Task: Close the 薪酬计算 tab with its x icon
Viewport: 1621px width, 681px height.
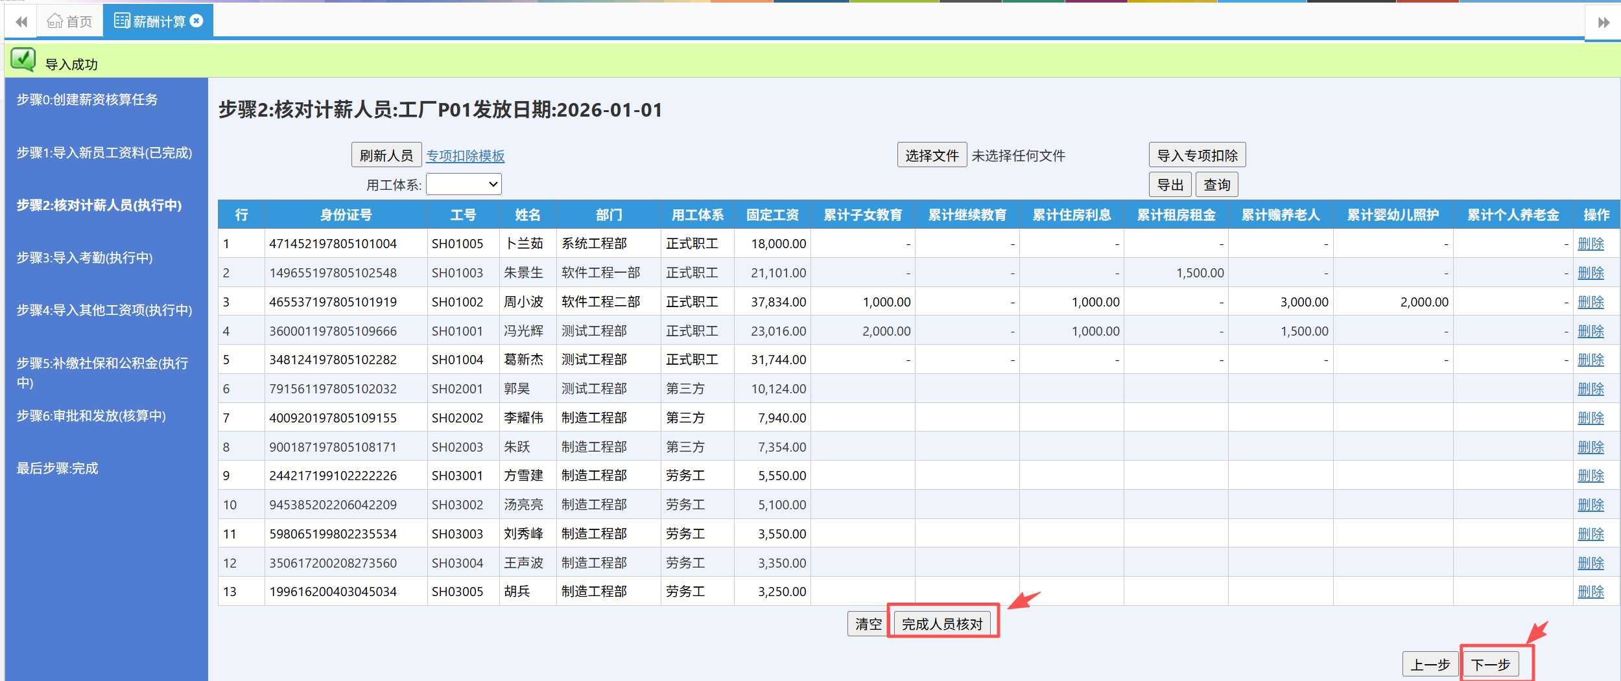Action: tap(196, 21)
